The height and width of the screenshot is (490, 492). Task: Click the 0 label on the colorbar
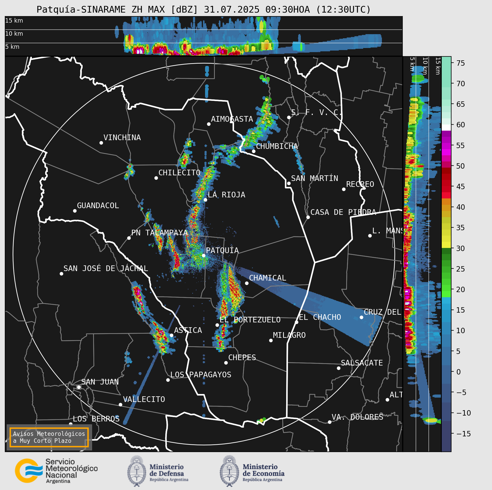(x=459, y=372)
